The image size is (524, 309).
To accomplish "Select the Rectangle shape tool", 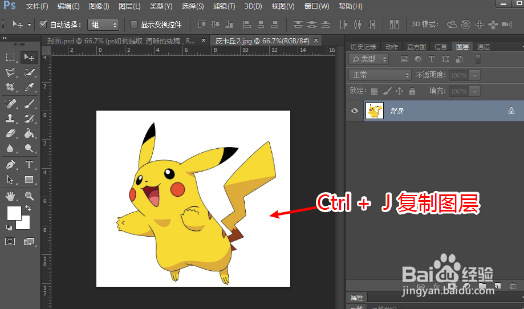I will (x=29, y=180).
